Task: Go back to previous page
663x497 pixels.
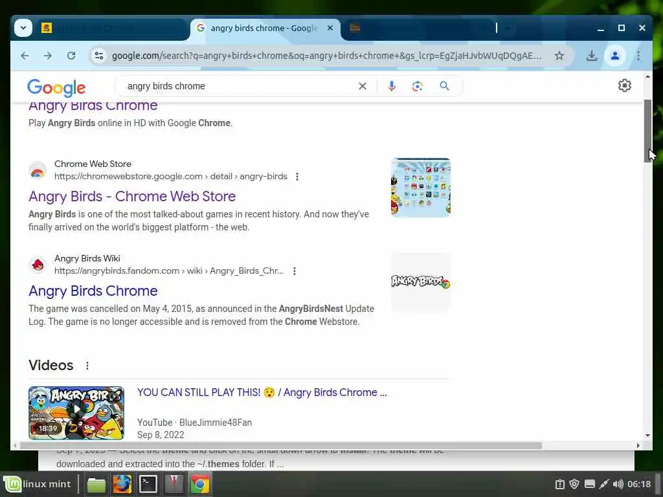Action: (x=25, y=56)
